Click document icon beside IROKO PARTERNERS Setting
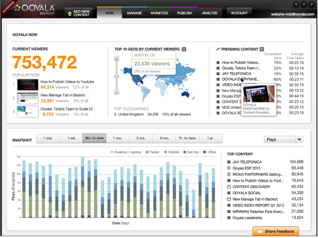 [229, 174]
